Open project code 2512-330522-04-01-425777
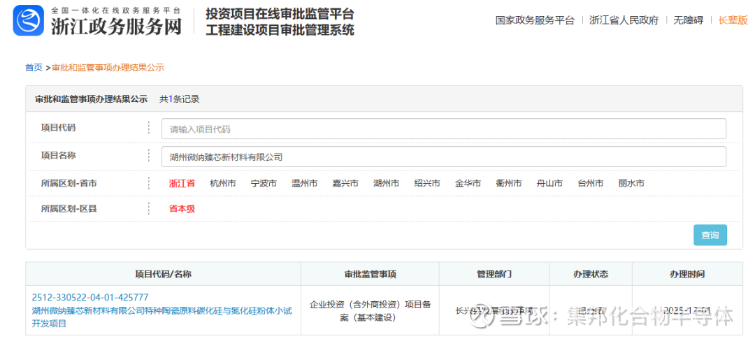This screenshot has height=339, width=755. pos(90,297)
